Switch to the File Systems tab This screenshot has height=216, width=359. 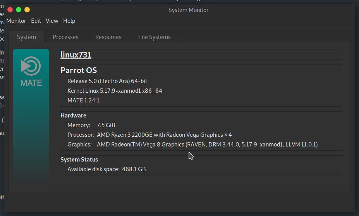click(x=155, y=37)
